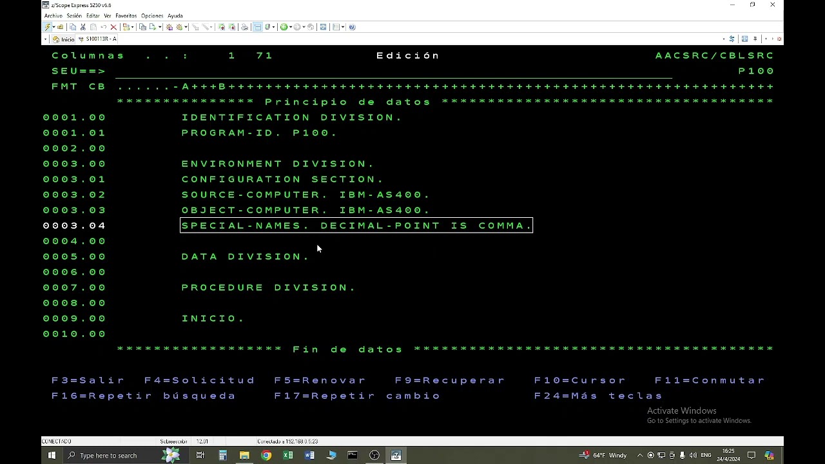
Task: Open the tab list dropdown left of Inicio
Action: click(45, 39)
